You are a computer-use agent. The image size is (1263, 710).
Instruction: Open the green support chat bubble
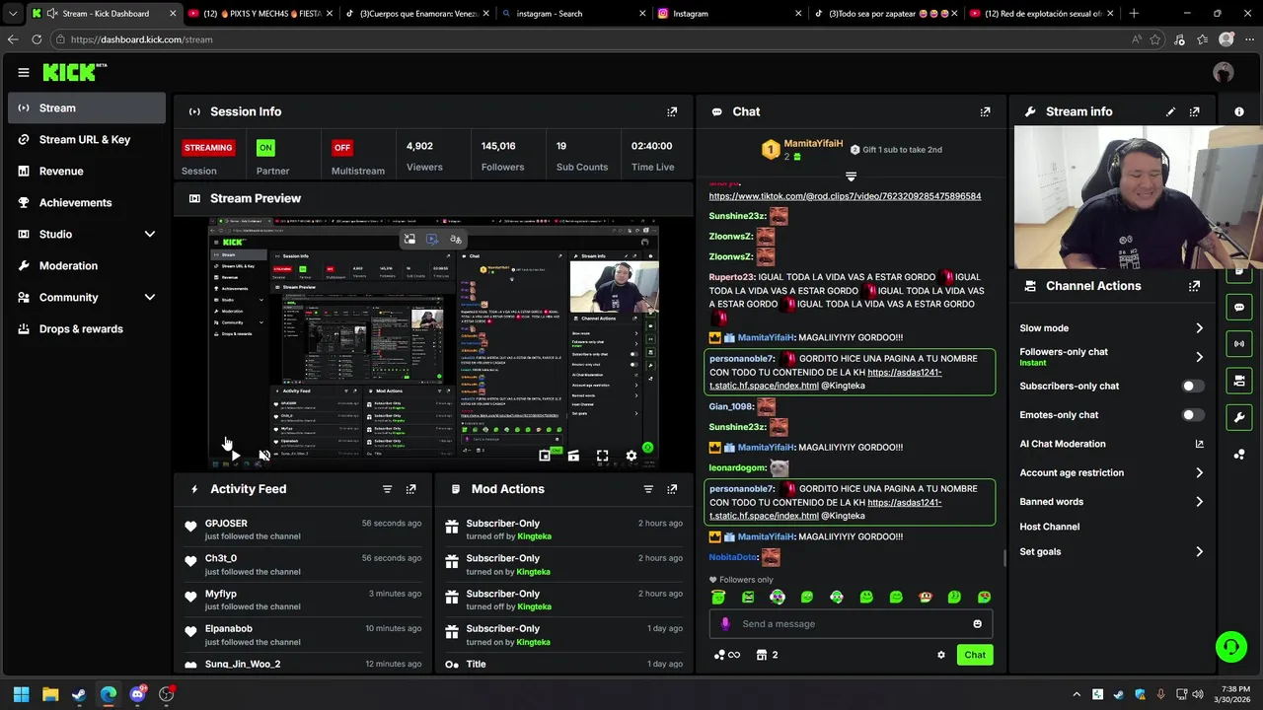click(1230, 647)
